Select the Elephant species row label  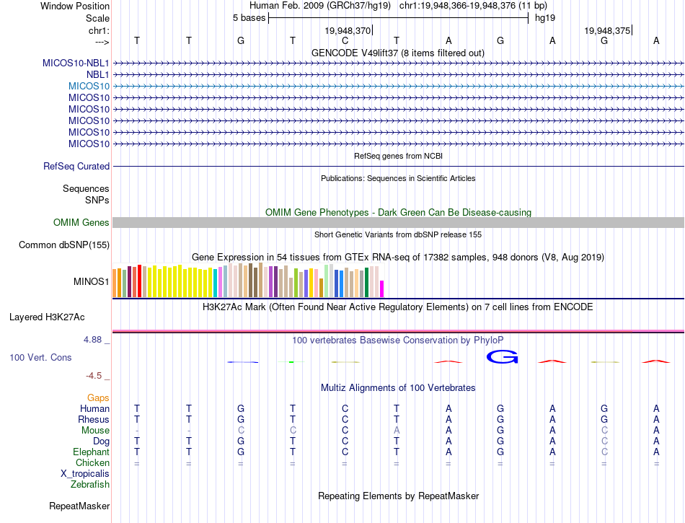coord(91,452)
